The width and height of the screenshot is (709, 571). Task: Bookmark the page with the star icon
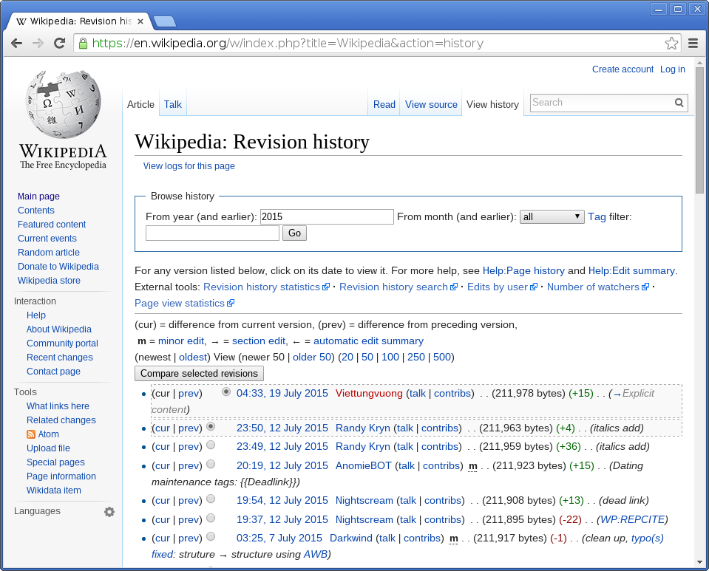[x=671, y=43]
